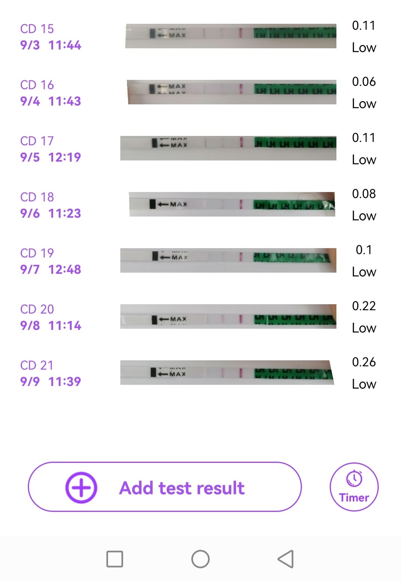Select the CD 18 cycle day label

click(x=37, y=197)
